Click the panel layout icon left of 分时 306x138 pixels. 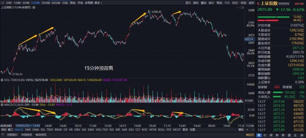pos(2,3)
